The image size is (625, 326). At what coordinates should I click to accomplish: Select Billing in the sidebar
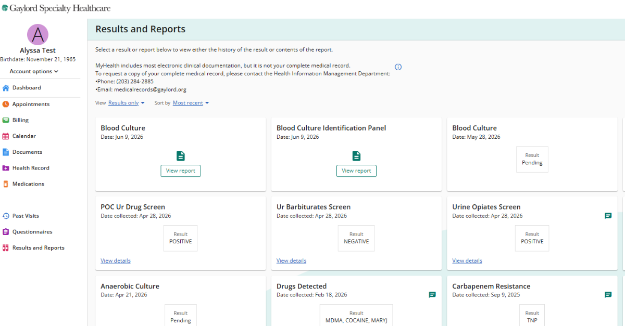pyautogui.click(x=20, y=120)
